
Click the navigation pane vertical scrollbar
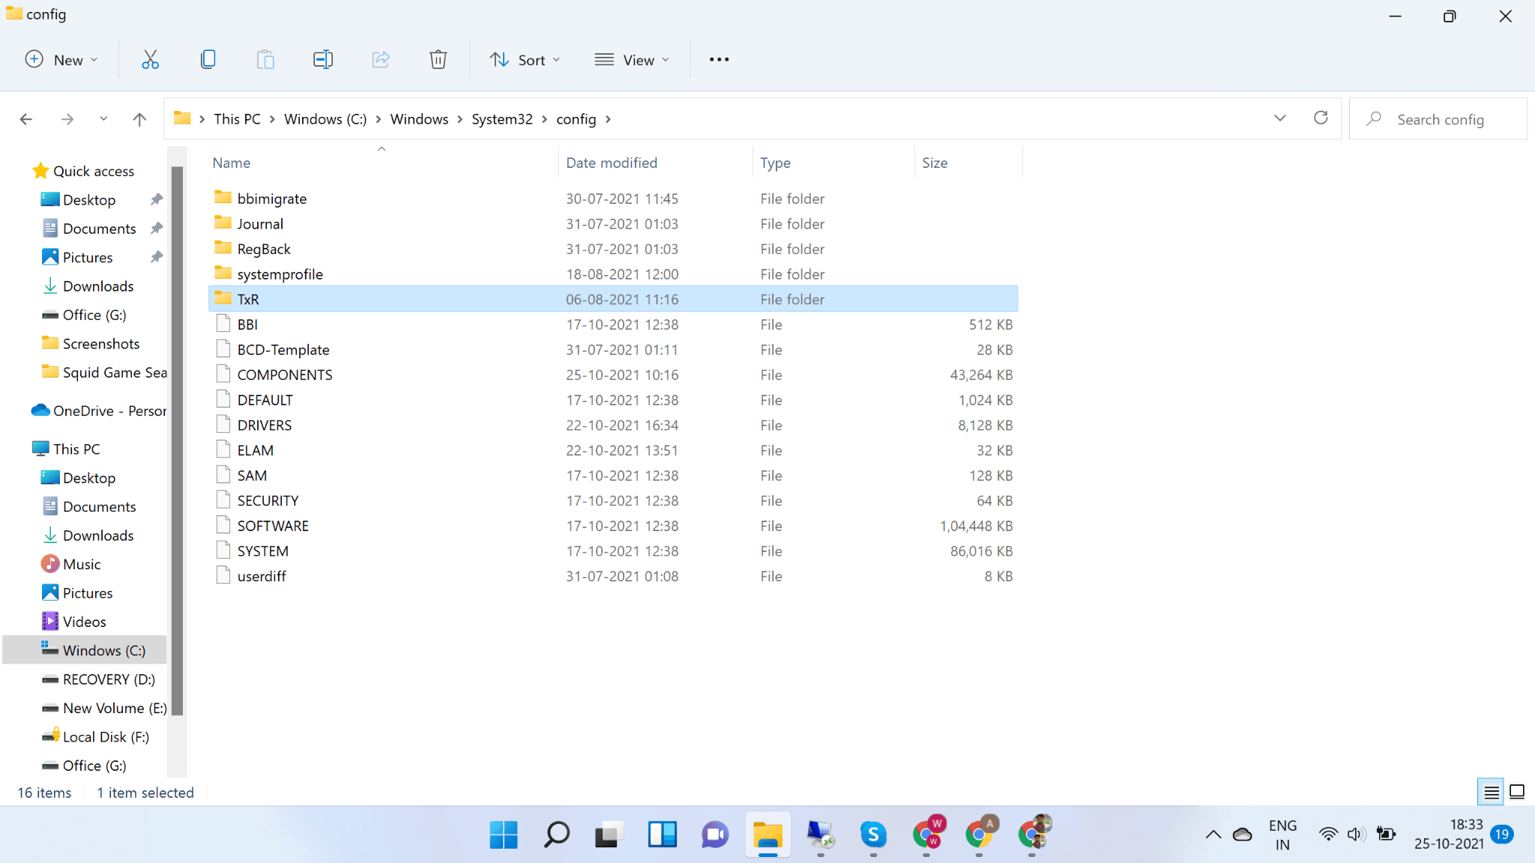click(x=177, y=442)
